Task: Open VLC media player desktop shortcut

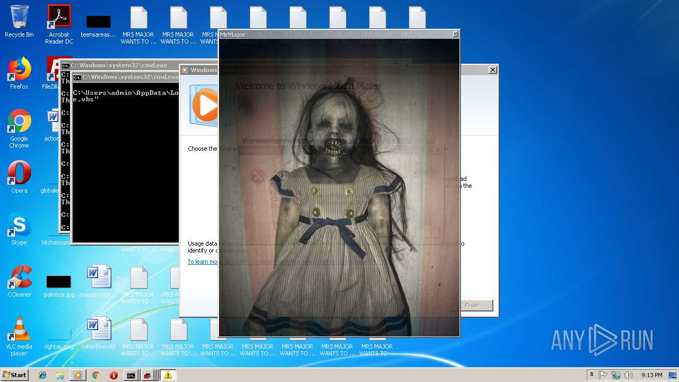Action: pos(19,336)
